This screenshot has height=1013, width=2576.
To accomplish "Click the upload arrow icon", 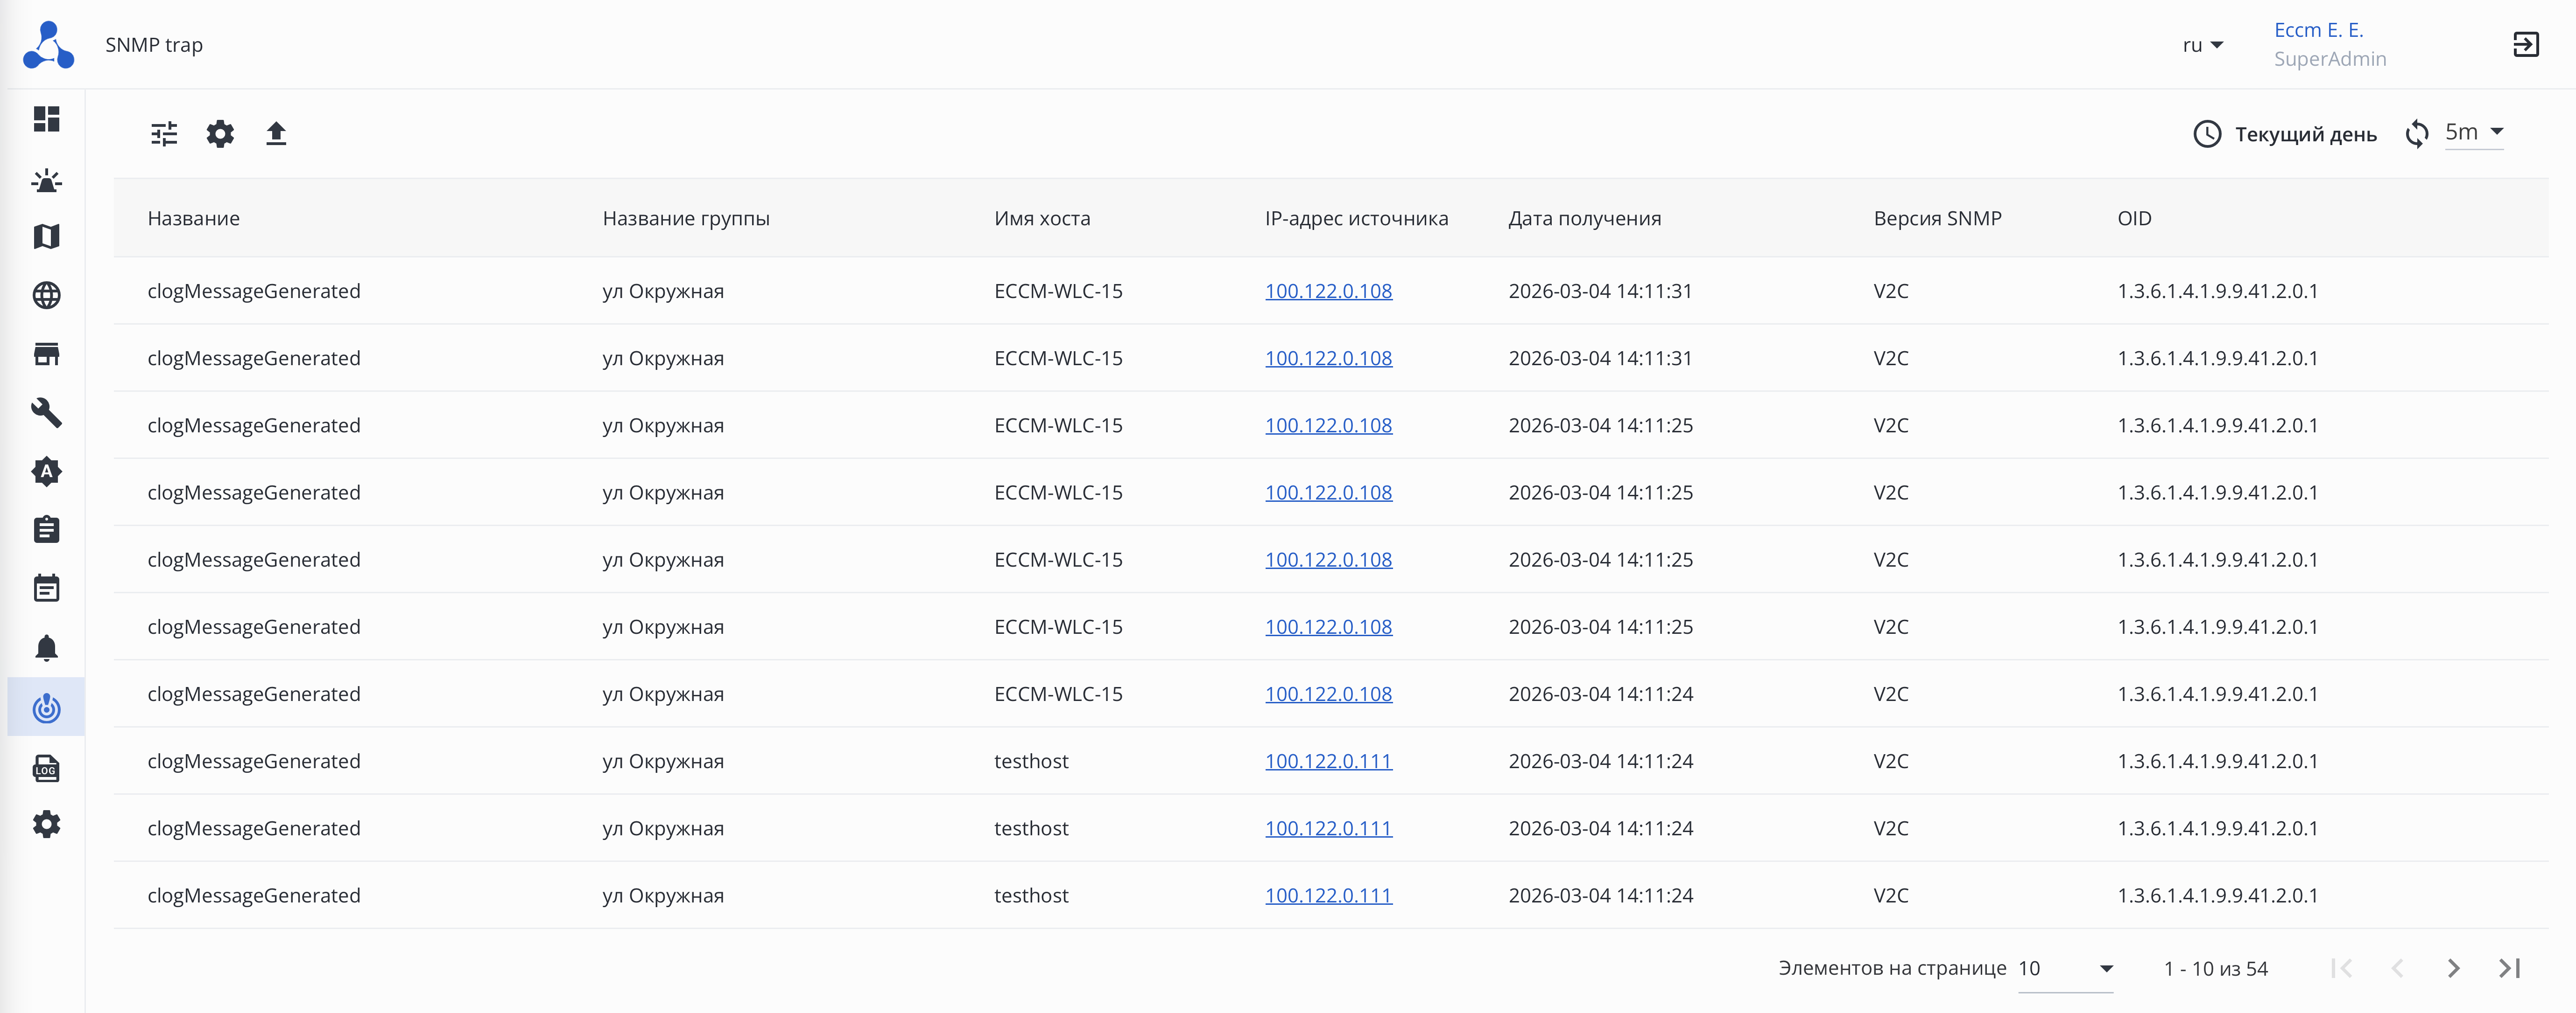I will tap(276, 134).
